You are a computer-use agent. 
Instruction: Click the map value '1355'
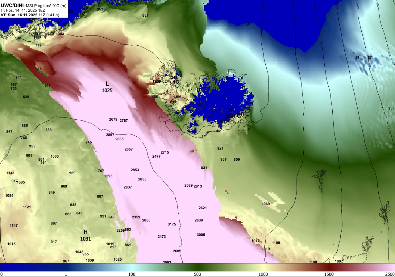click(177, 97)
